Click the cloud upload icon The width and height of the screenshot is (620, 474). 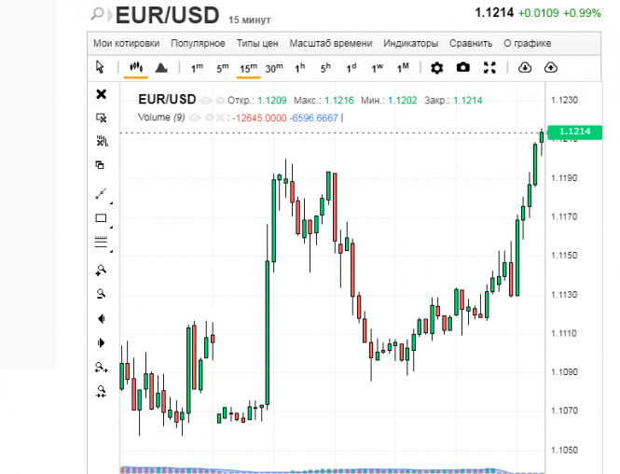click(550, 68)
